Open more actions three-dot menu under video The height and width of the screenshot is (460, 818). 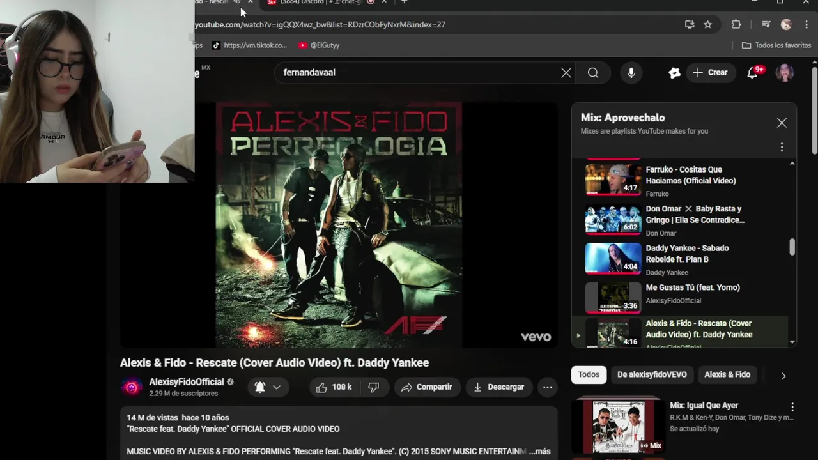[x=548, y=387]
